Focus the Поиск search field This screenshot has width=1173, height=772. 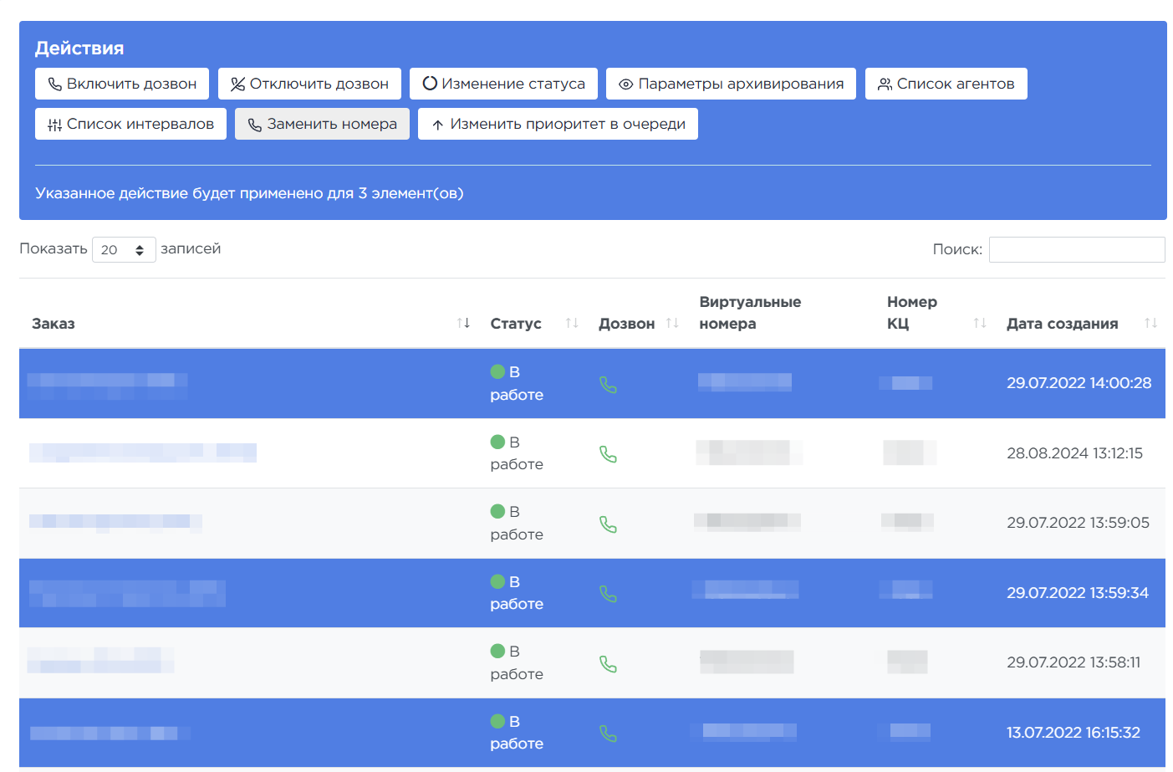tap(1076, 249)
